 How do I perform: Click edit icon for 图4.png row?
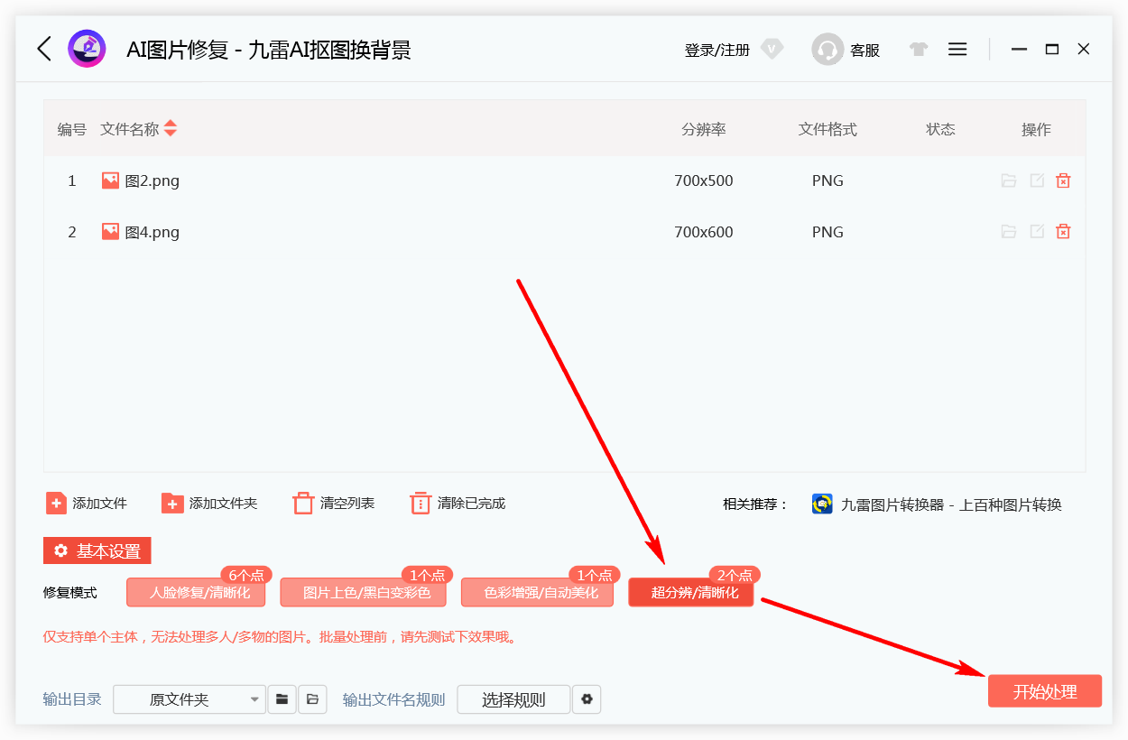click(x=1037, y=232)
